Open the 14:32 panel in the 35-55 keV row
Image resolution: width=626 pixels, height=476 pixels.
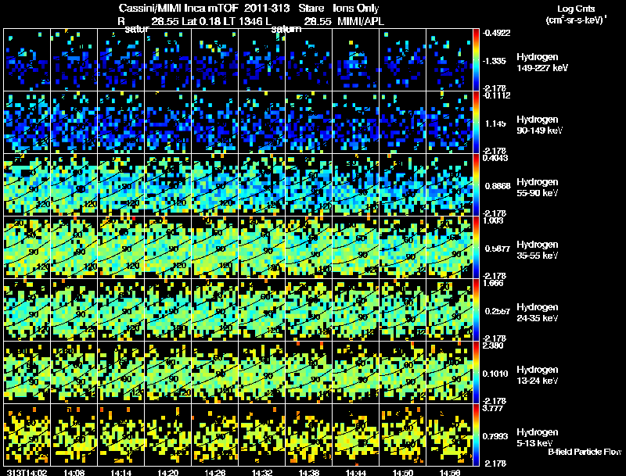pos(261,247)
